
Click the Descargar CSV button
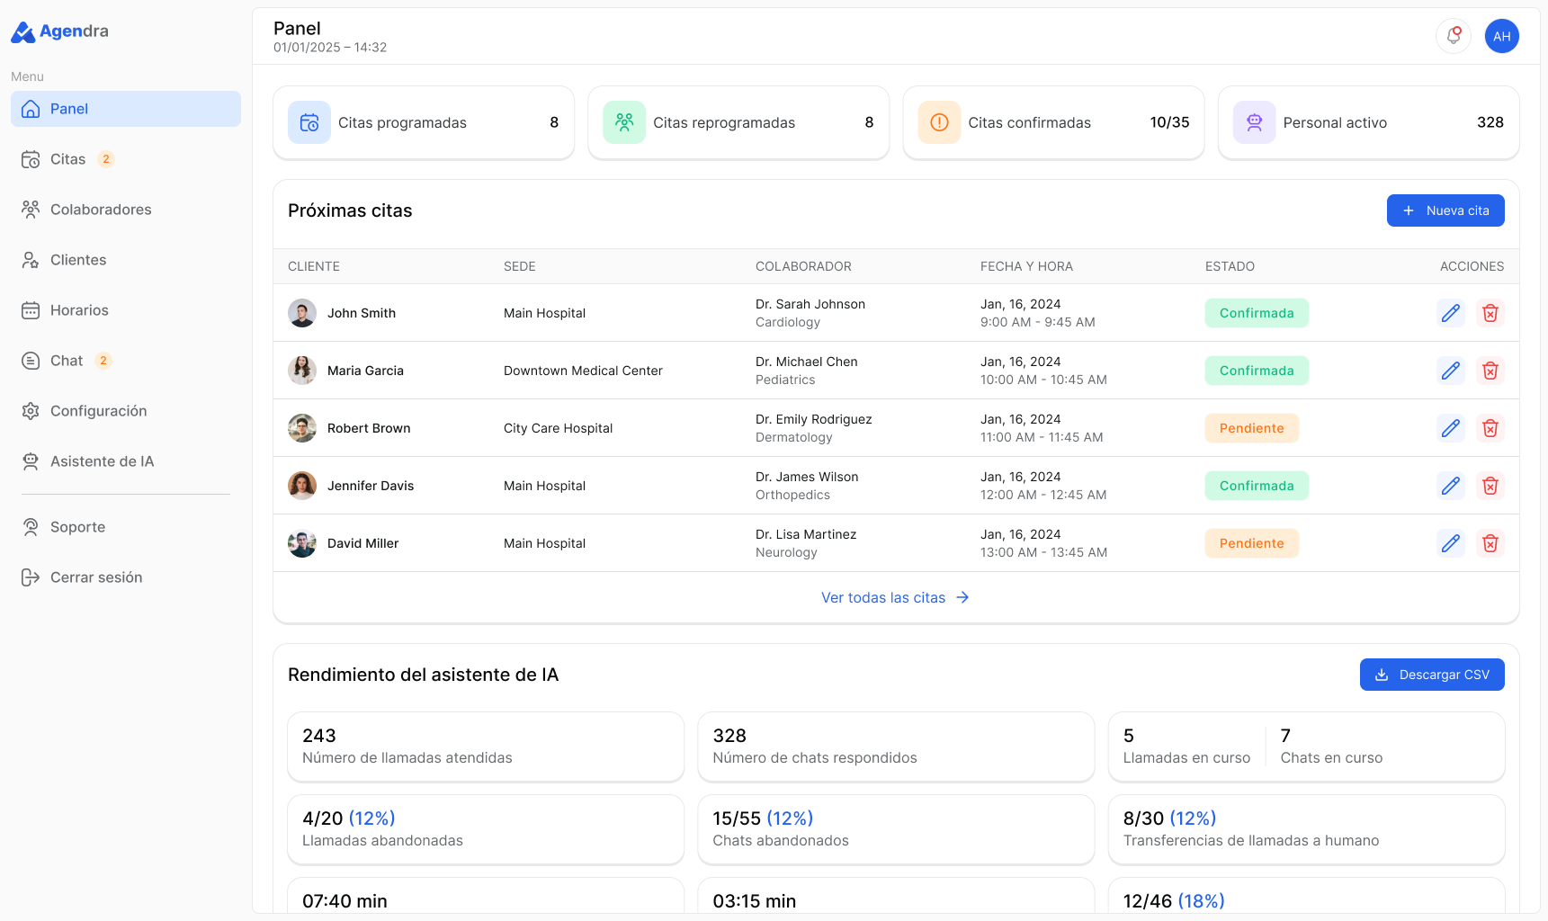1432,675
